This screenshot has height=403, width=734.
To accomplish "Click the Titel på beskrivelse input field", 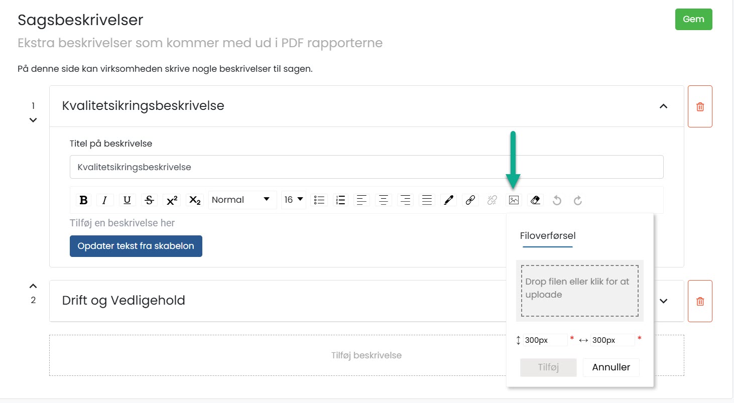I will coord(366,167).
